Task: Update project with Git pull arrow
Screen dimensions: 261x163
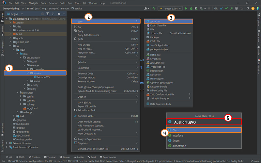Action: pyautogui.click(x=222, y=8)
